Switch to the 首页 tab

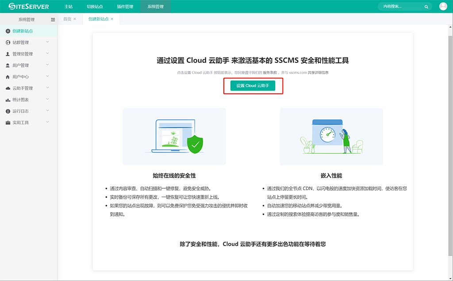67,19
